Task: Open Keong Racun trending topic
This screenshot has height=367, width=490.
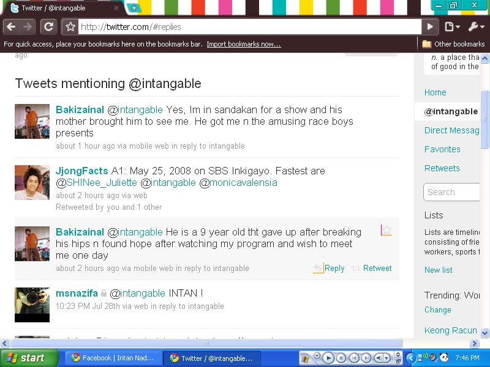Action: 450,330
